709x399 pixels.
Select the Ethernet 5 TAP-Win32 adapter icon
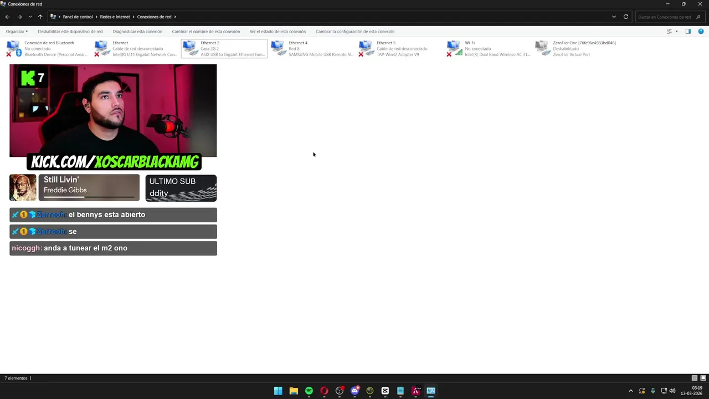click(366, 49)
